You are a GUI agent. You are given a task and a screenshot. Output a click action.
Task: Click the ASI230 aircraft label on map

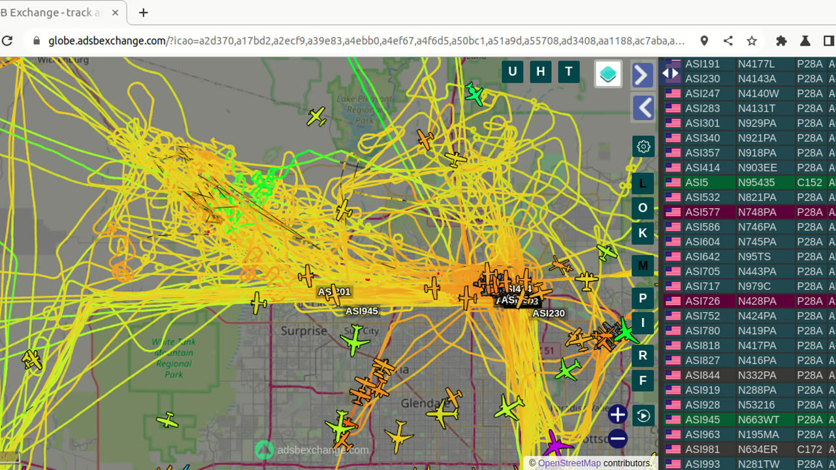549,313
